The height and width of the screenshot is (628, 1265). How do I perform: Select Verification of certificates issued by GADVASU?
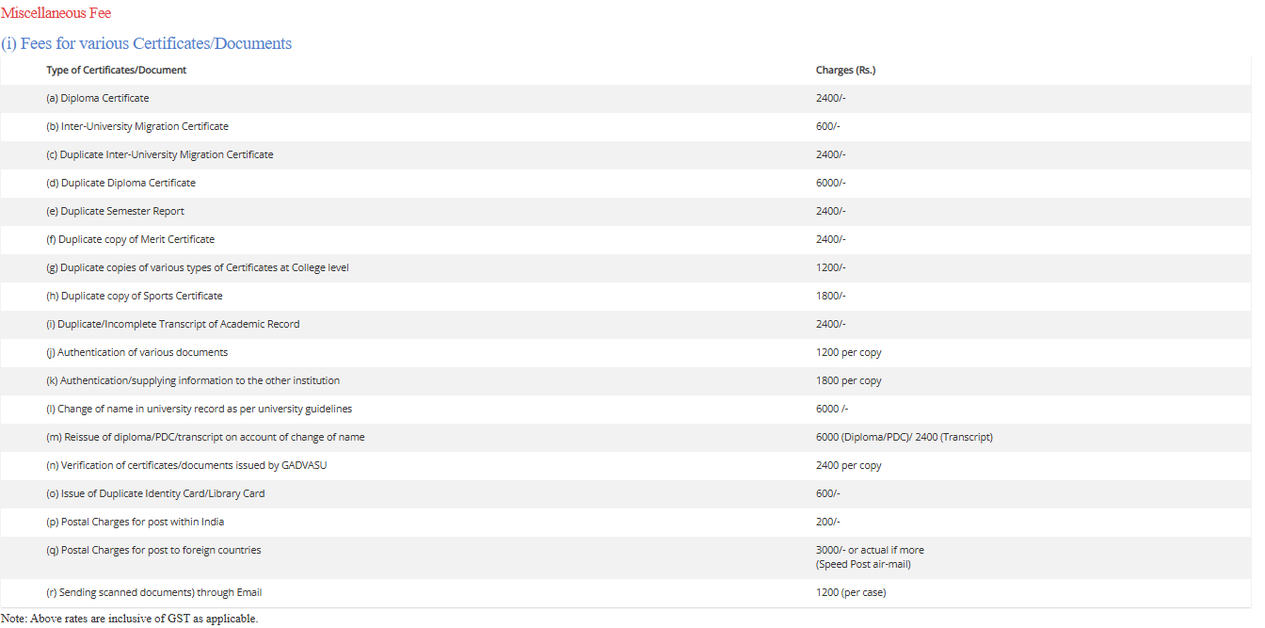click(186, 466)
